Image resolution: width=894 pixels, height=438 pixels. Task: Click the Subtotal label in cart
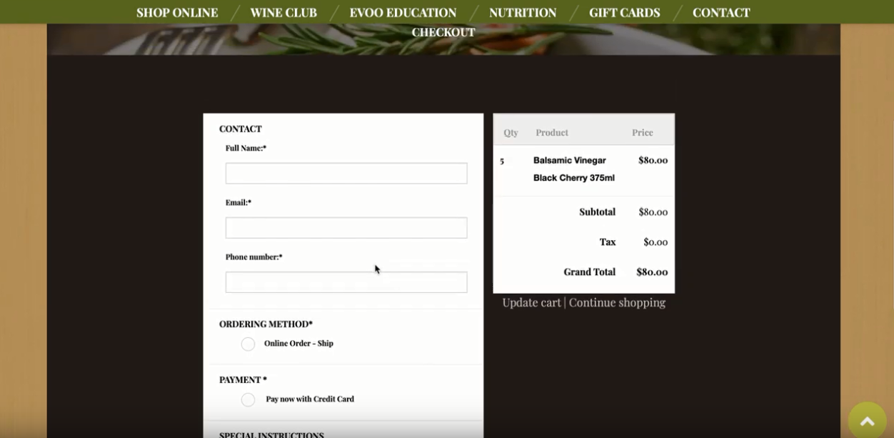click(597, 211)
